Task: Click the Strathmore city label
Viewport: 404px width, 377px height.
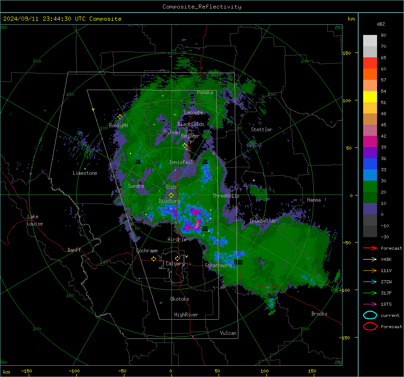Action: tap(218, 265)
